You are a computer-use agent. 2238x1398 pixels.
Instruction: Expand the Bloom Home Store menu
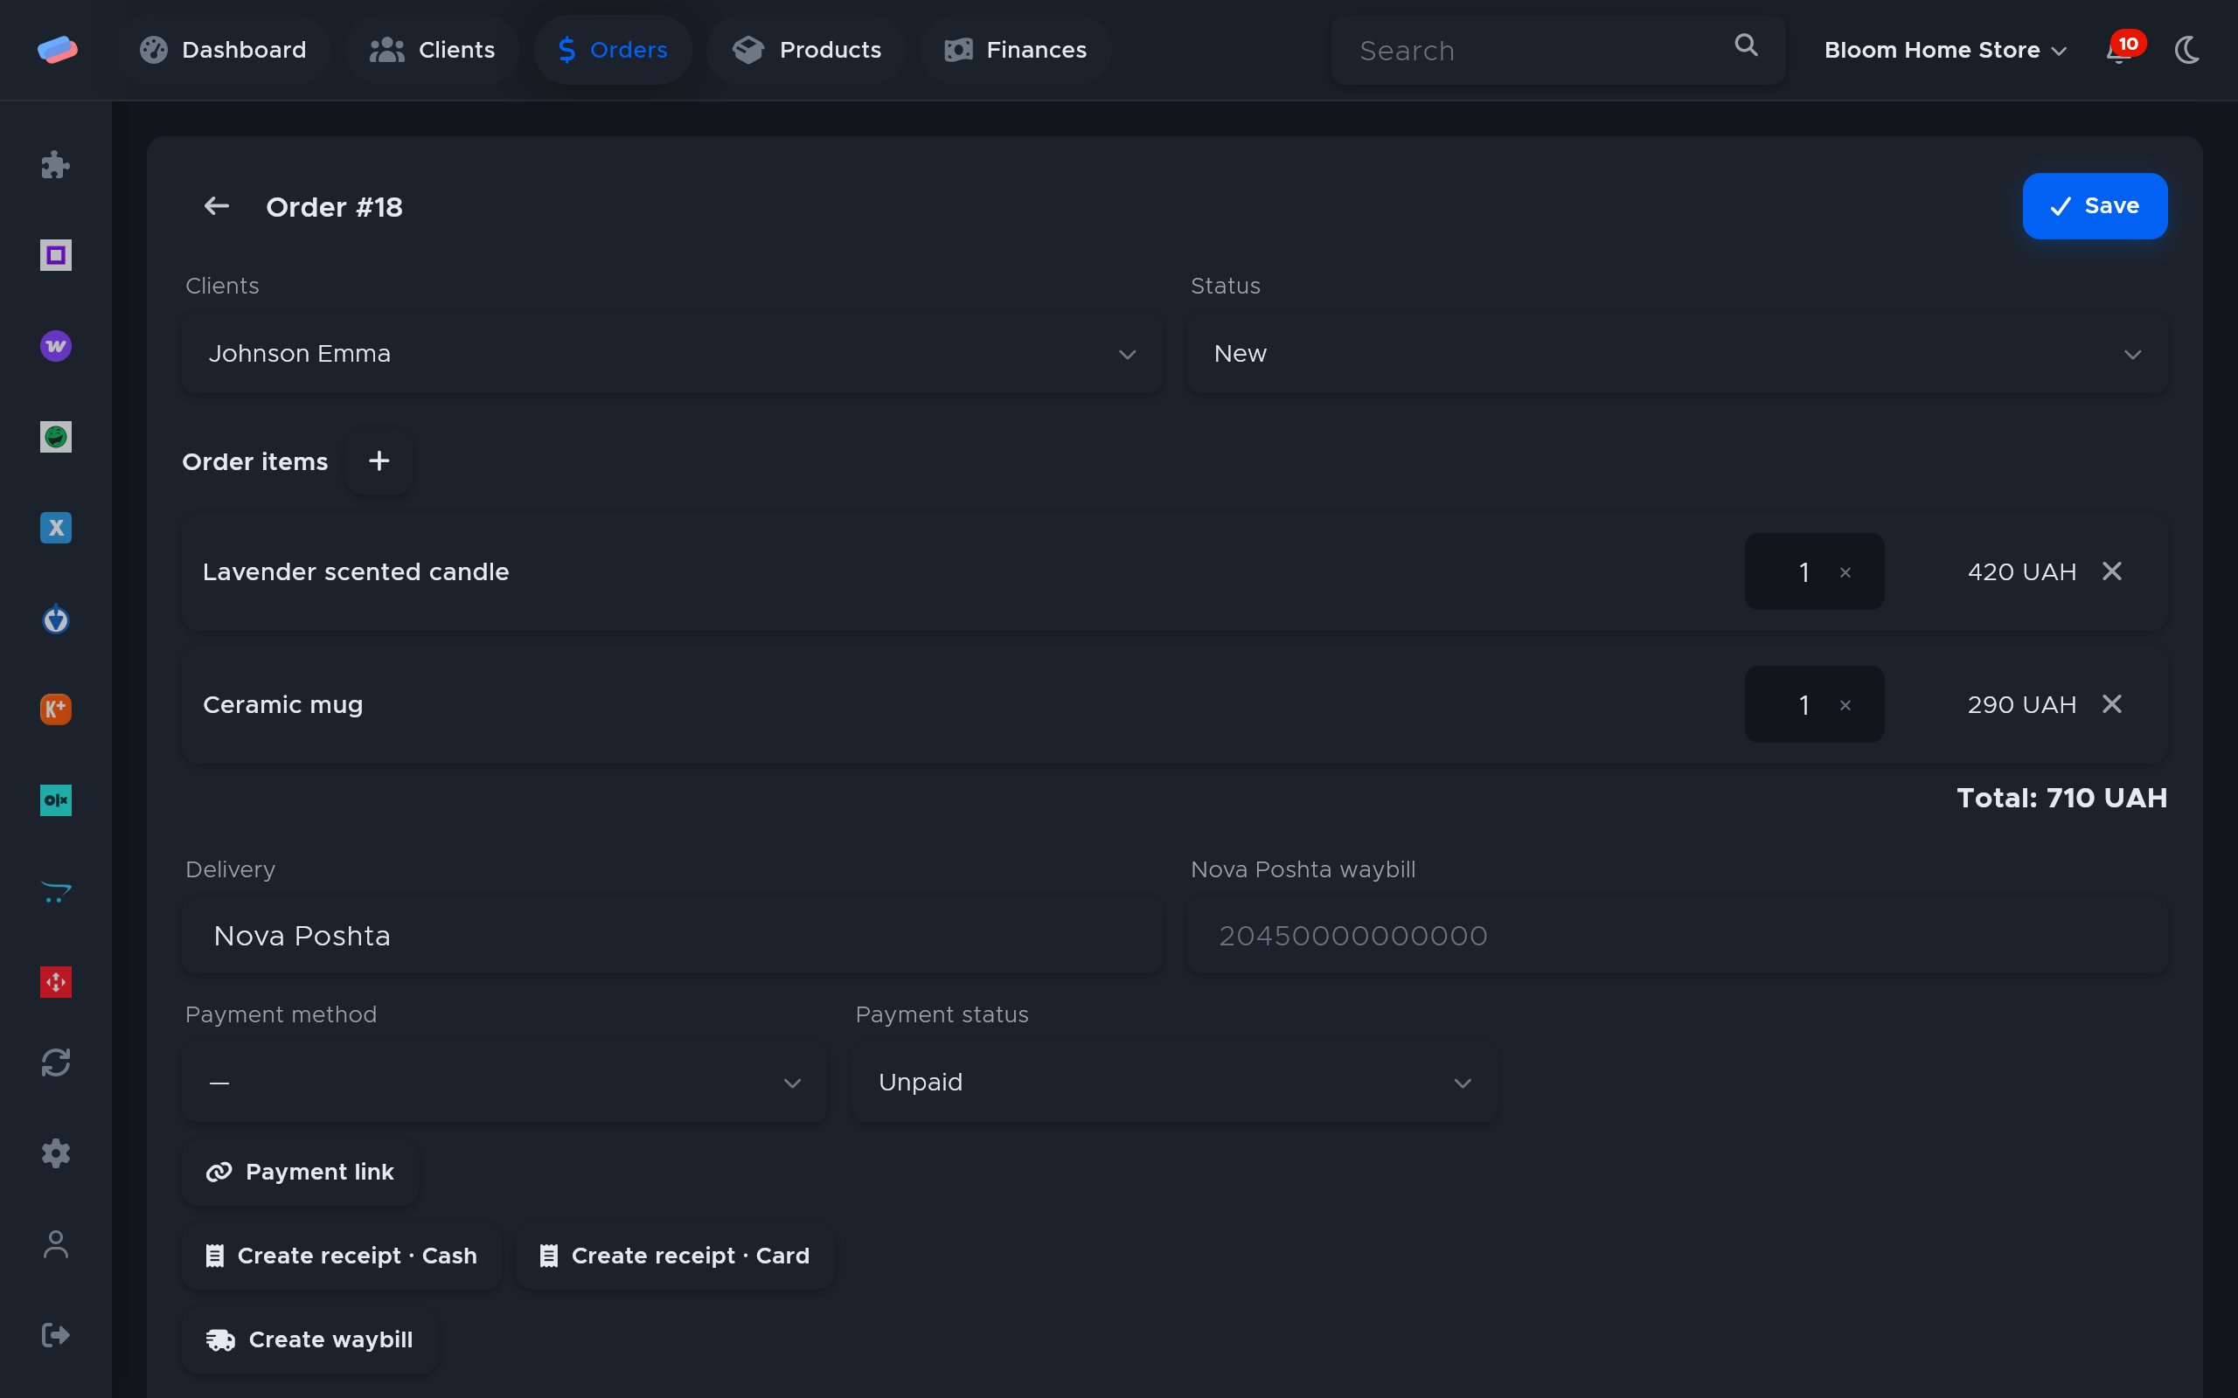(x=1945, y=50)
